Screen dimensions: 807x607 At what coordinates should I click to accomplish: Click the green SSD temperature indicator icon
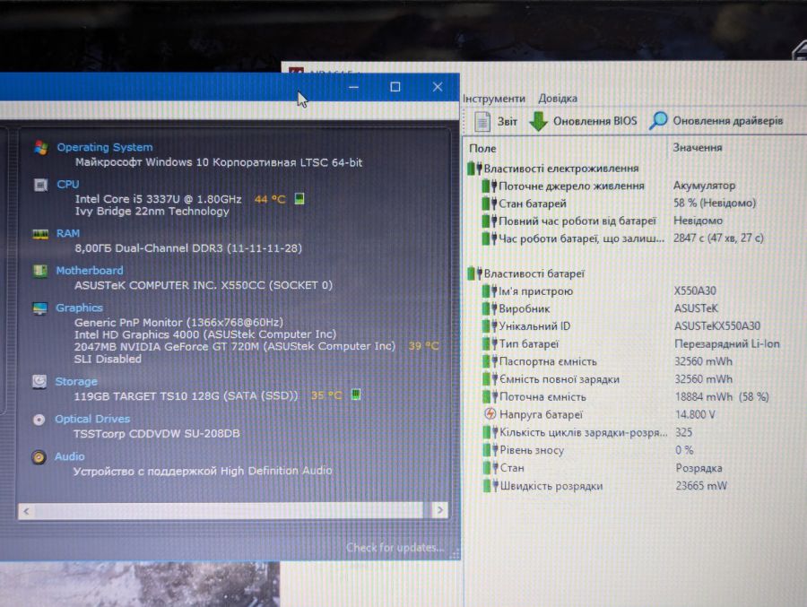356,395
